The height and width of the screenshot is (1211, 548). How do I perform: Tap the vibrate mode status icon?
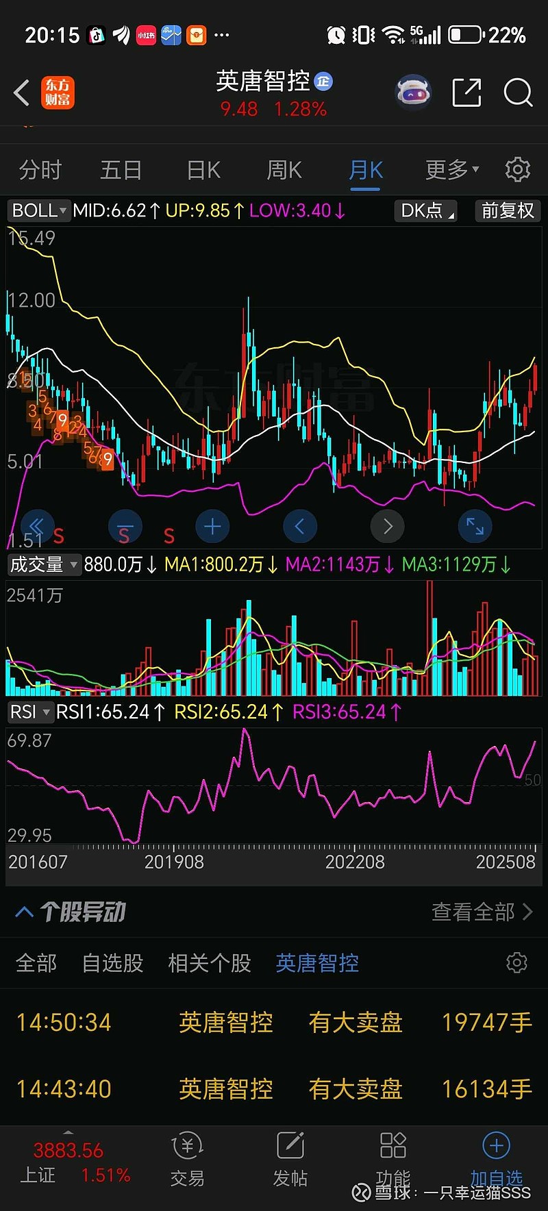click(364, 34)
